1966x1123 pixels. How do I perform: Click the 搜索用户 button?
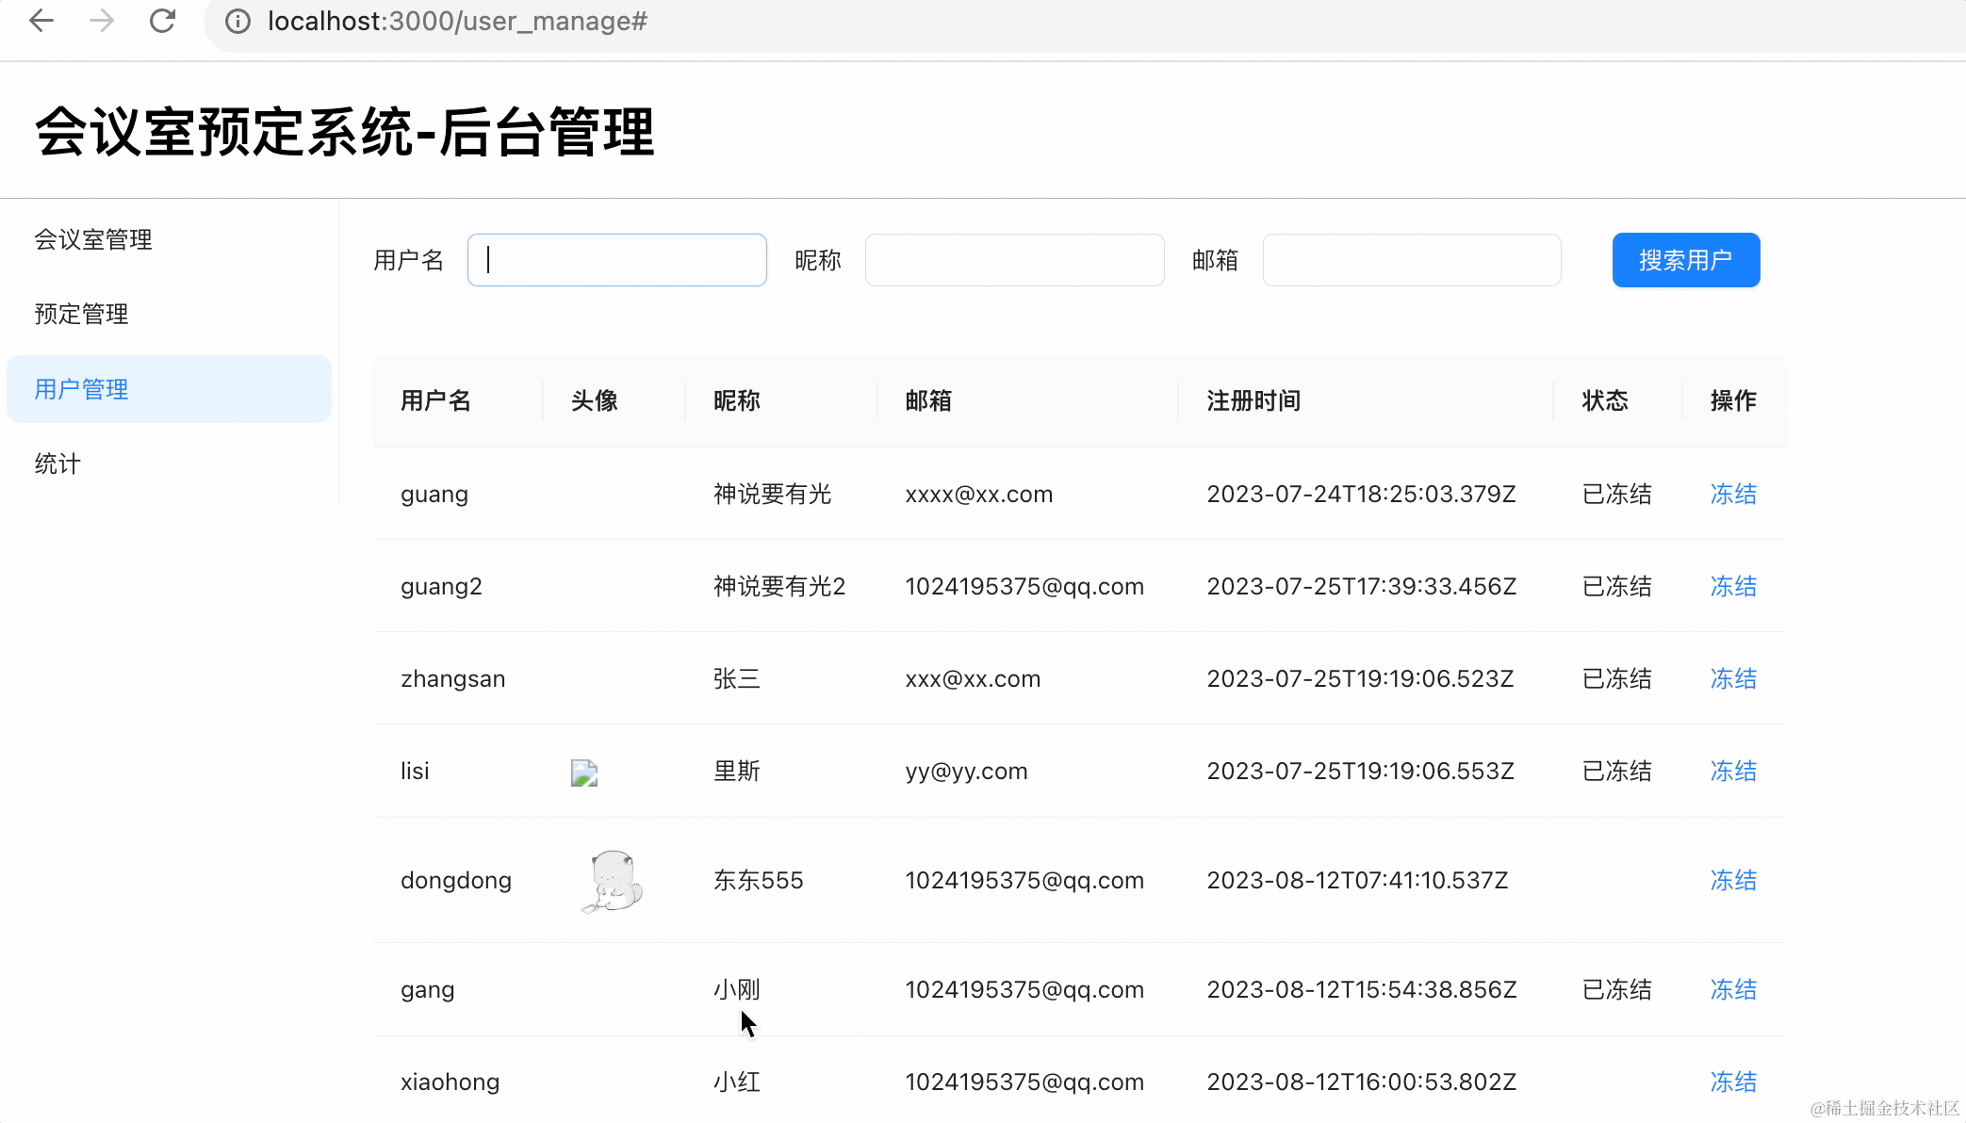pyautogui.click(x=1685, y=260)
